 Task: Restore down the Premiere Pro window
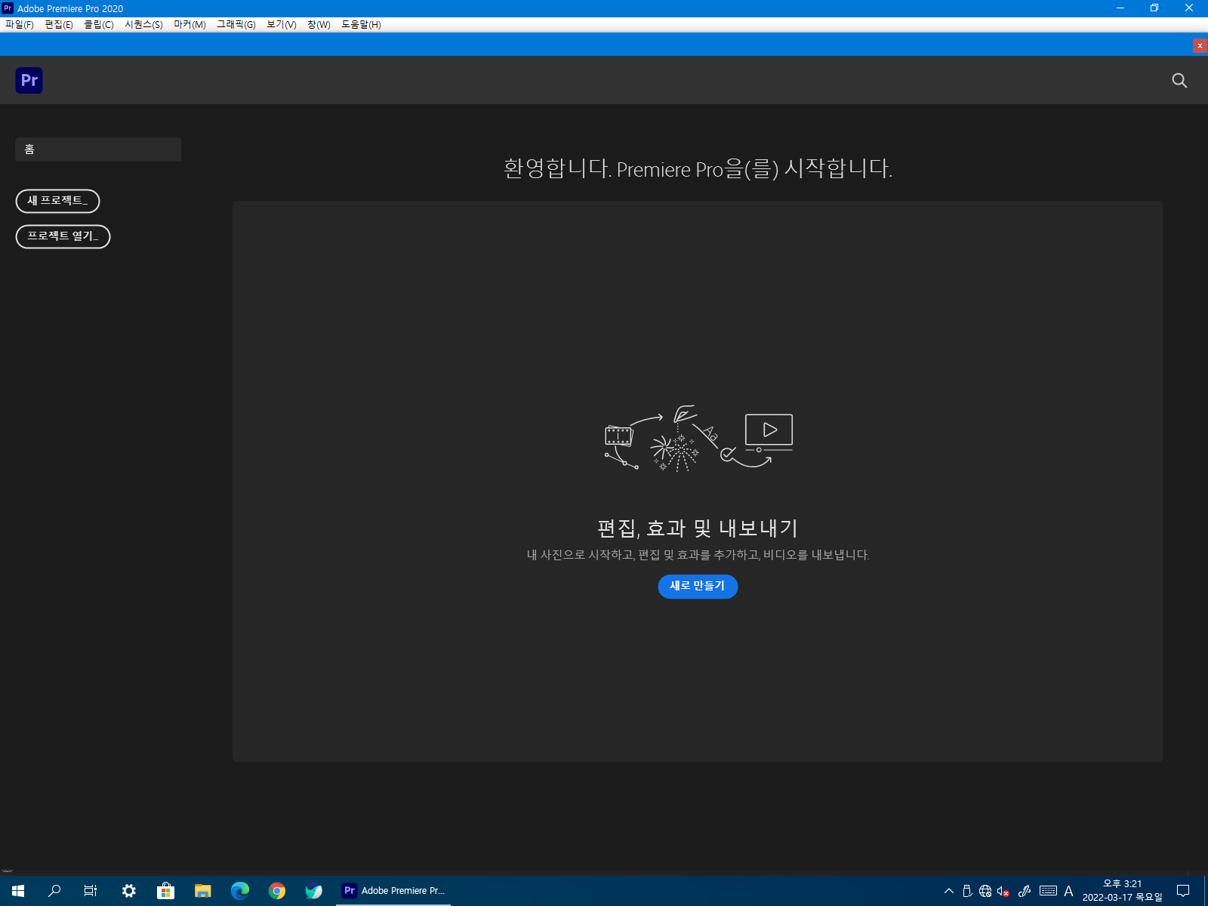click(1154, 8)
